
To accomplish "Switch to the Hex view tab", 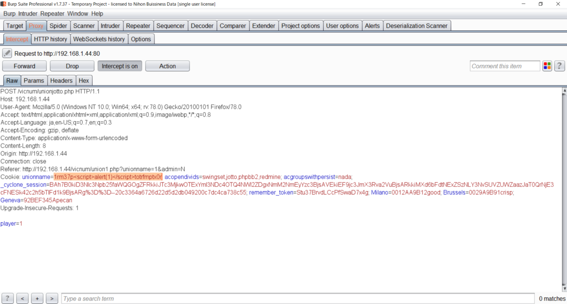I will coord(84,80).
